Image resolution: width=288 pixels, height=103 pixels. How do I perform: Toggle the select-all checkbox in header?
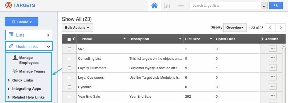[69, 39]
